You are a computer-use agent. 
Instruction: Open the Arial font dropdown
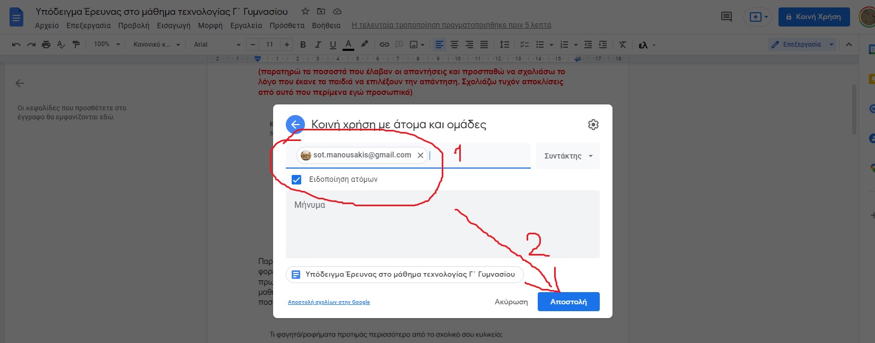217,45
